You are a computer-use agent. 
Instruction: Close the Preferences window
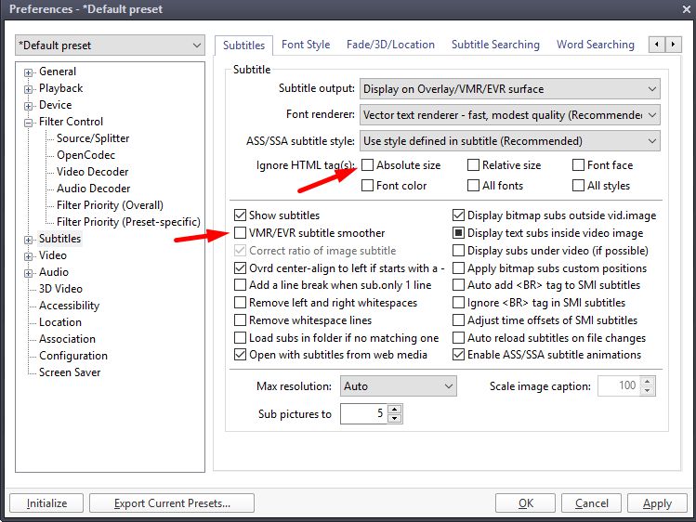(686, 9)
